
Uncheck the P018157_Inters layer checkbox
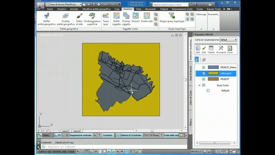pos(203,67)
